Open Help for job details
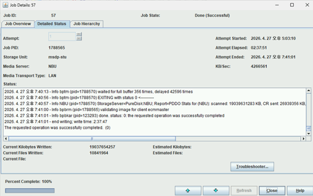The image size is (313, 196). [x=300, y=190]
